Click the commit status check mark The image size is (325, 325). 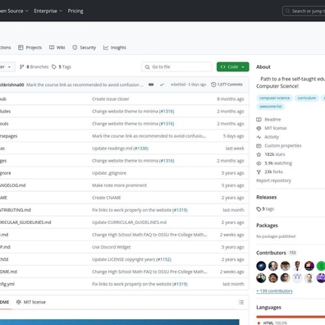coord(162,85)
